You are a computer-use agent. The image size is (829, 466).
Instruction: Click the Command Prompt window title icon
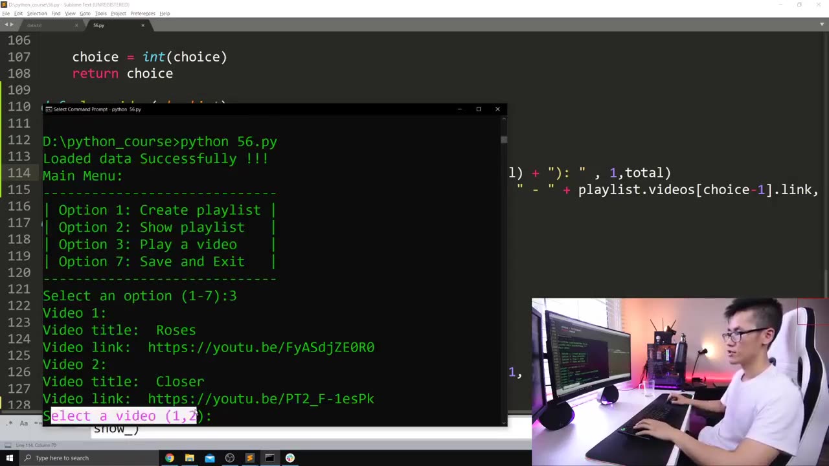click(x=49, y=109)
